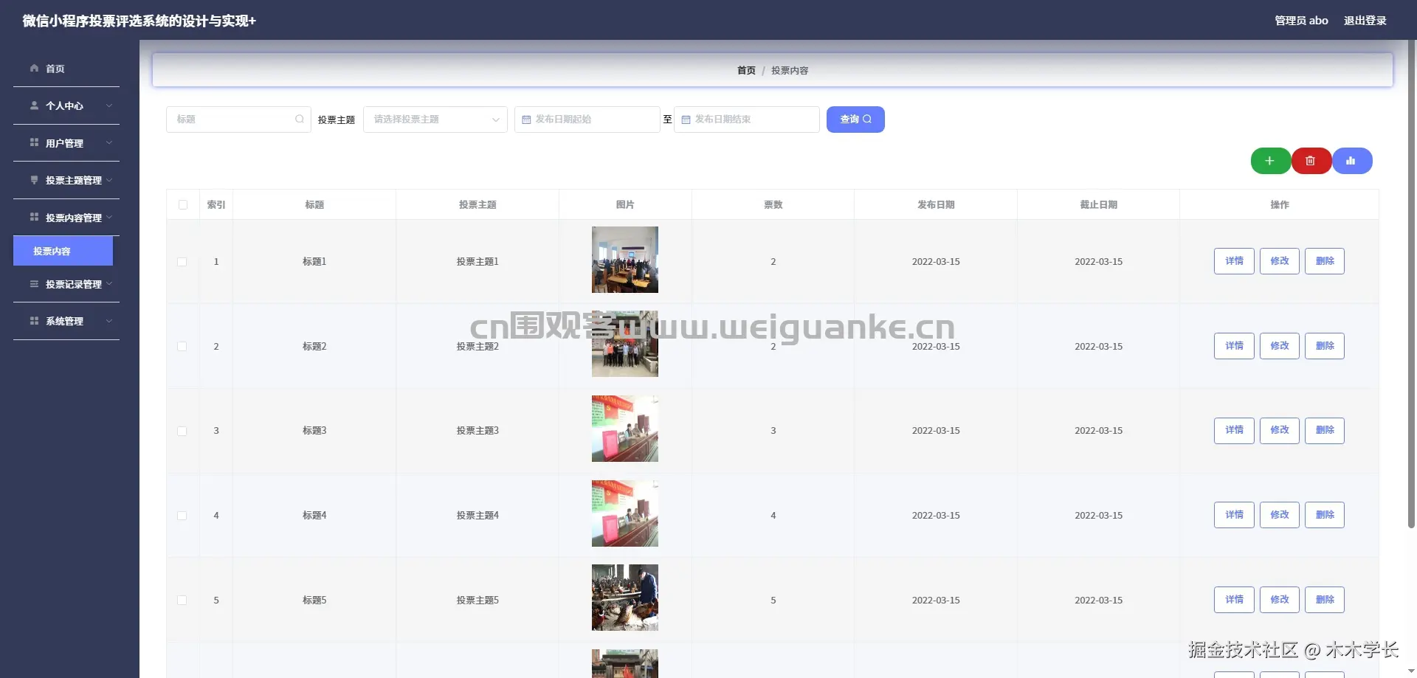
Task: Open the 请选择投票主题 dropdown
Action: click(x=435, y=120)
